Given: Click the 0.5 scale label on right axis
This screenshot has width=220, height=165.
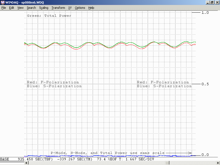Looking at the screenshot, I should [x=205, y=84].
